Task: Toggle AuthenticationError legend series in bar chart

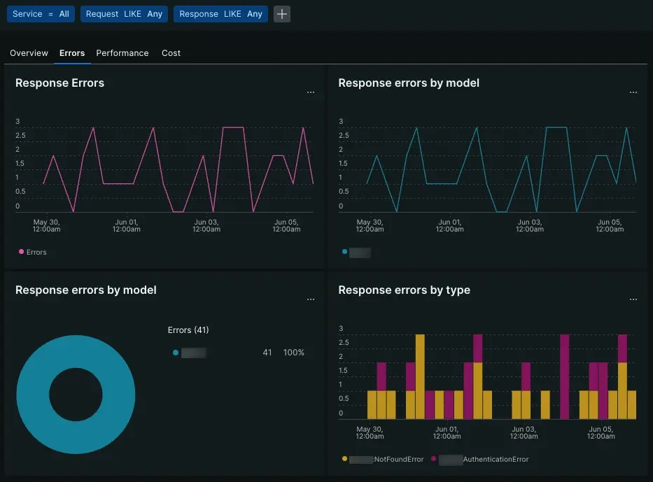Action: click(x=484, y=460)
